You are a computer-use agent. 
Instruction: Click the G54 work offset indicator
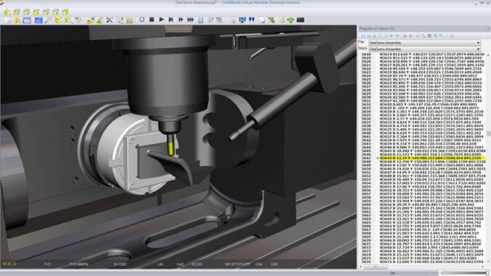259,264
